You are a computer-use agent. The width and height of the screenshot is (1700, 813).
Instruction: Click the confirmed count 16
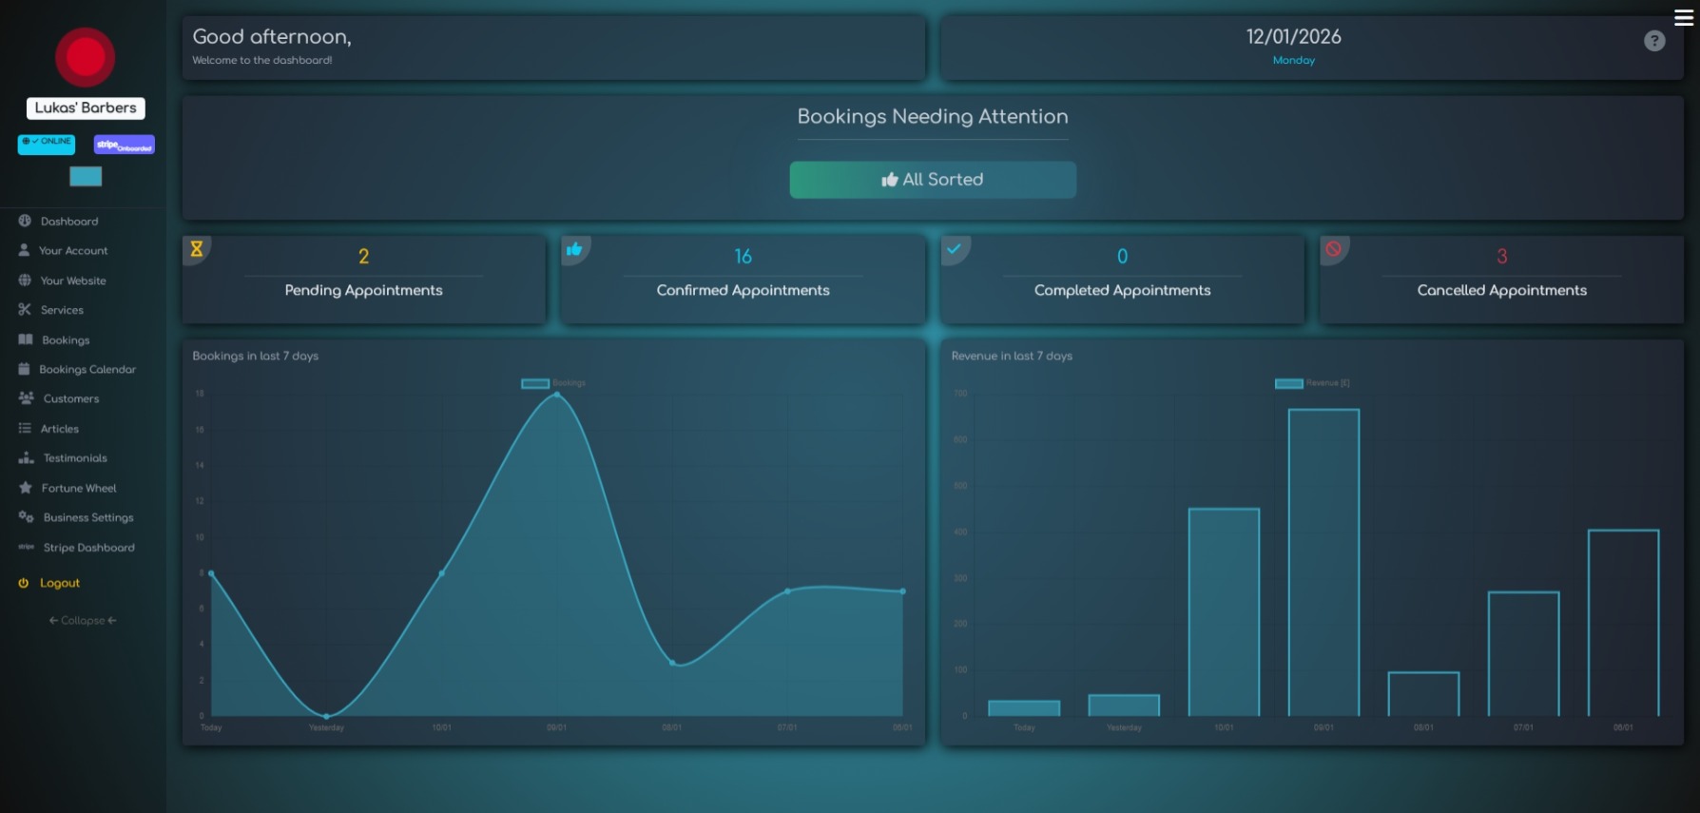[x=744, y=257]
